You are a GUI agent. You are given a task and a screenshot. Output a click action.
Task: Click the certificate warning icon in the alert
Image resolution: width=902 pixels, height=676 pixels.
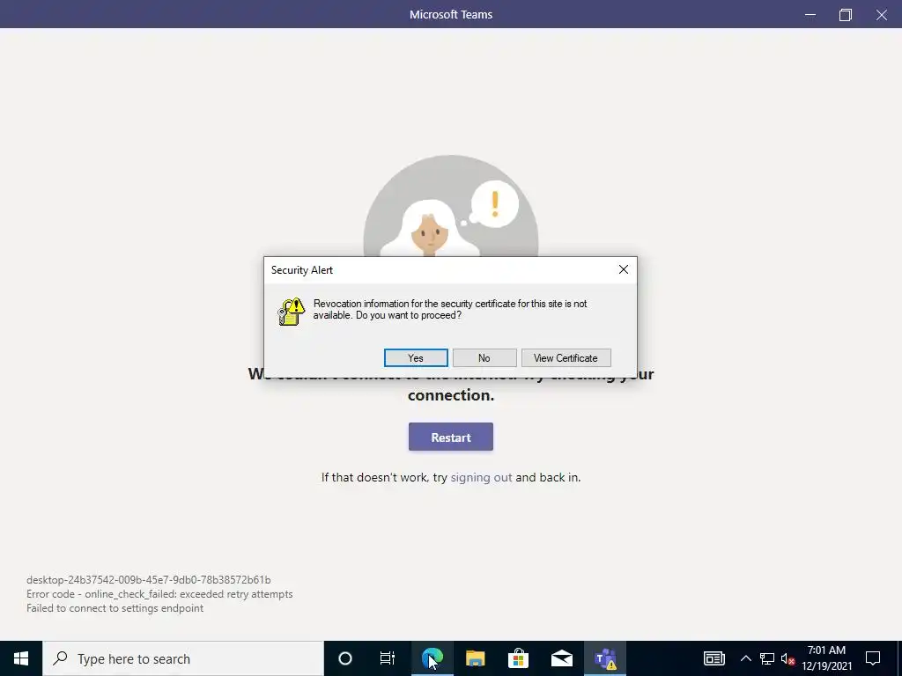[x=291, y=312]
